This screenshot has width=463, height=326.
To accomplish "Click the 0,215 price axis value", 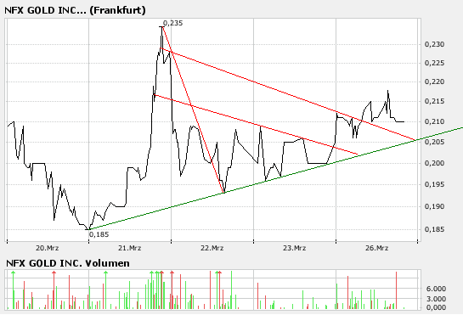I will tap(434, 101).
